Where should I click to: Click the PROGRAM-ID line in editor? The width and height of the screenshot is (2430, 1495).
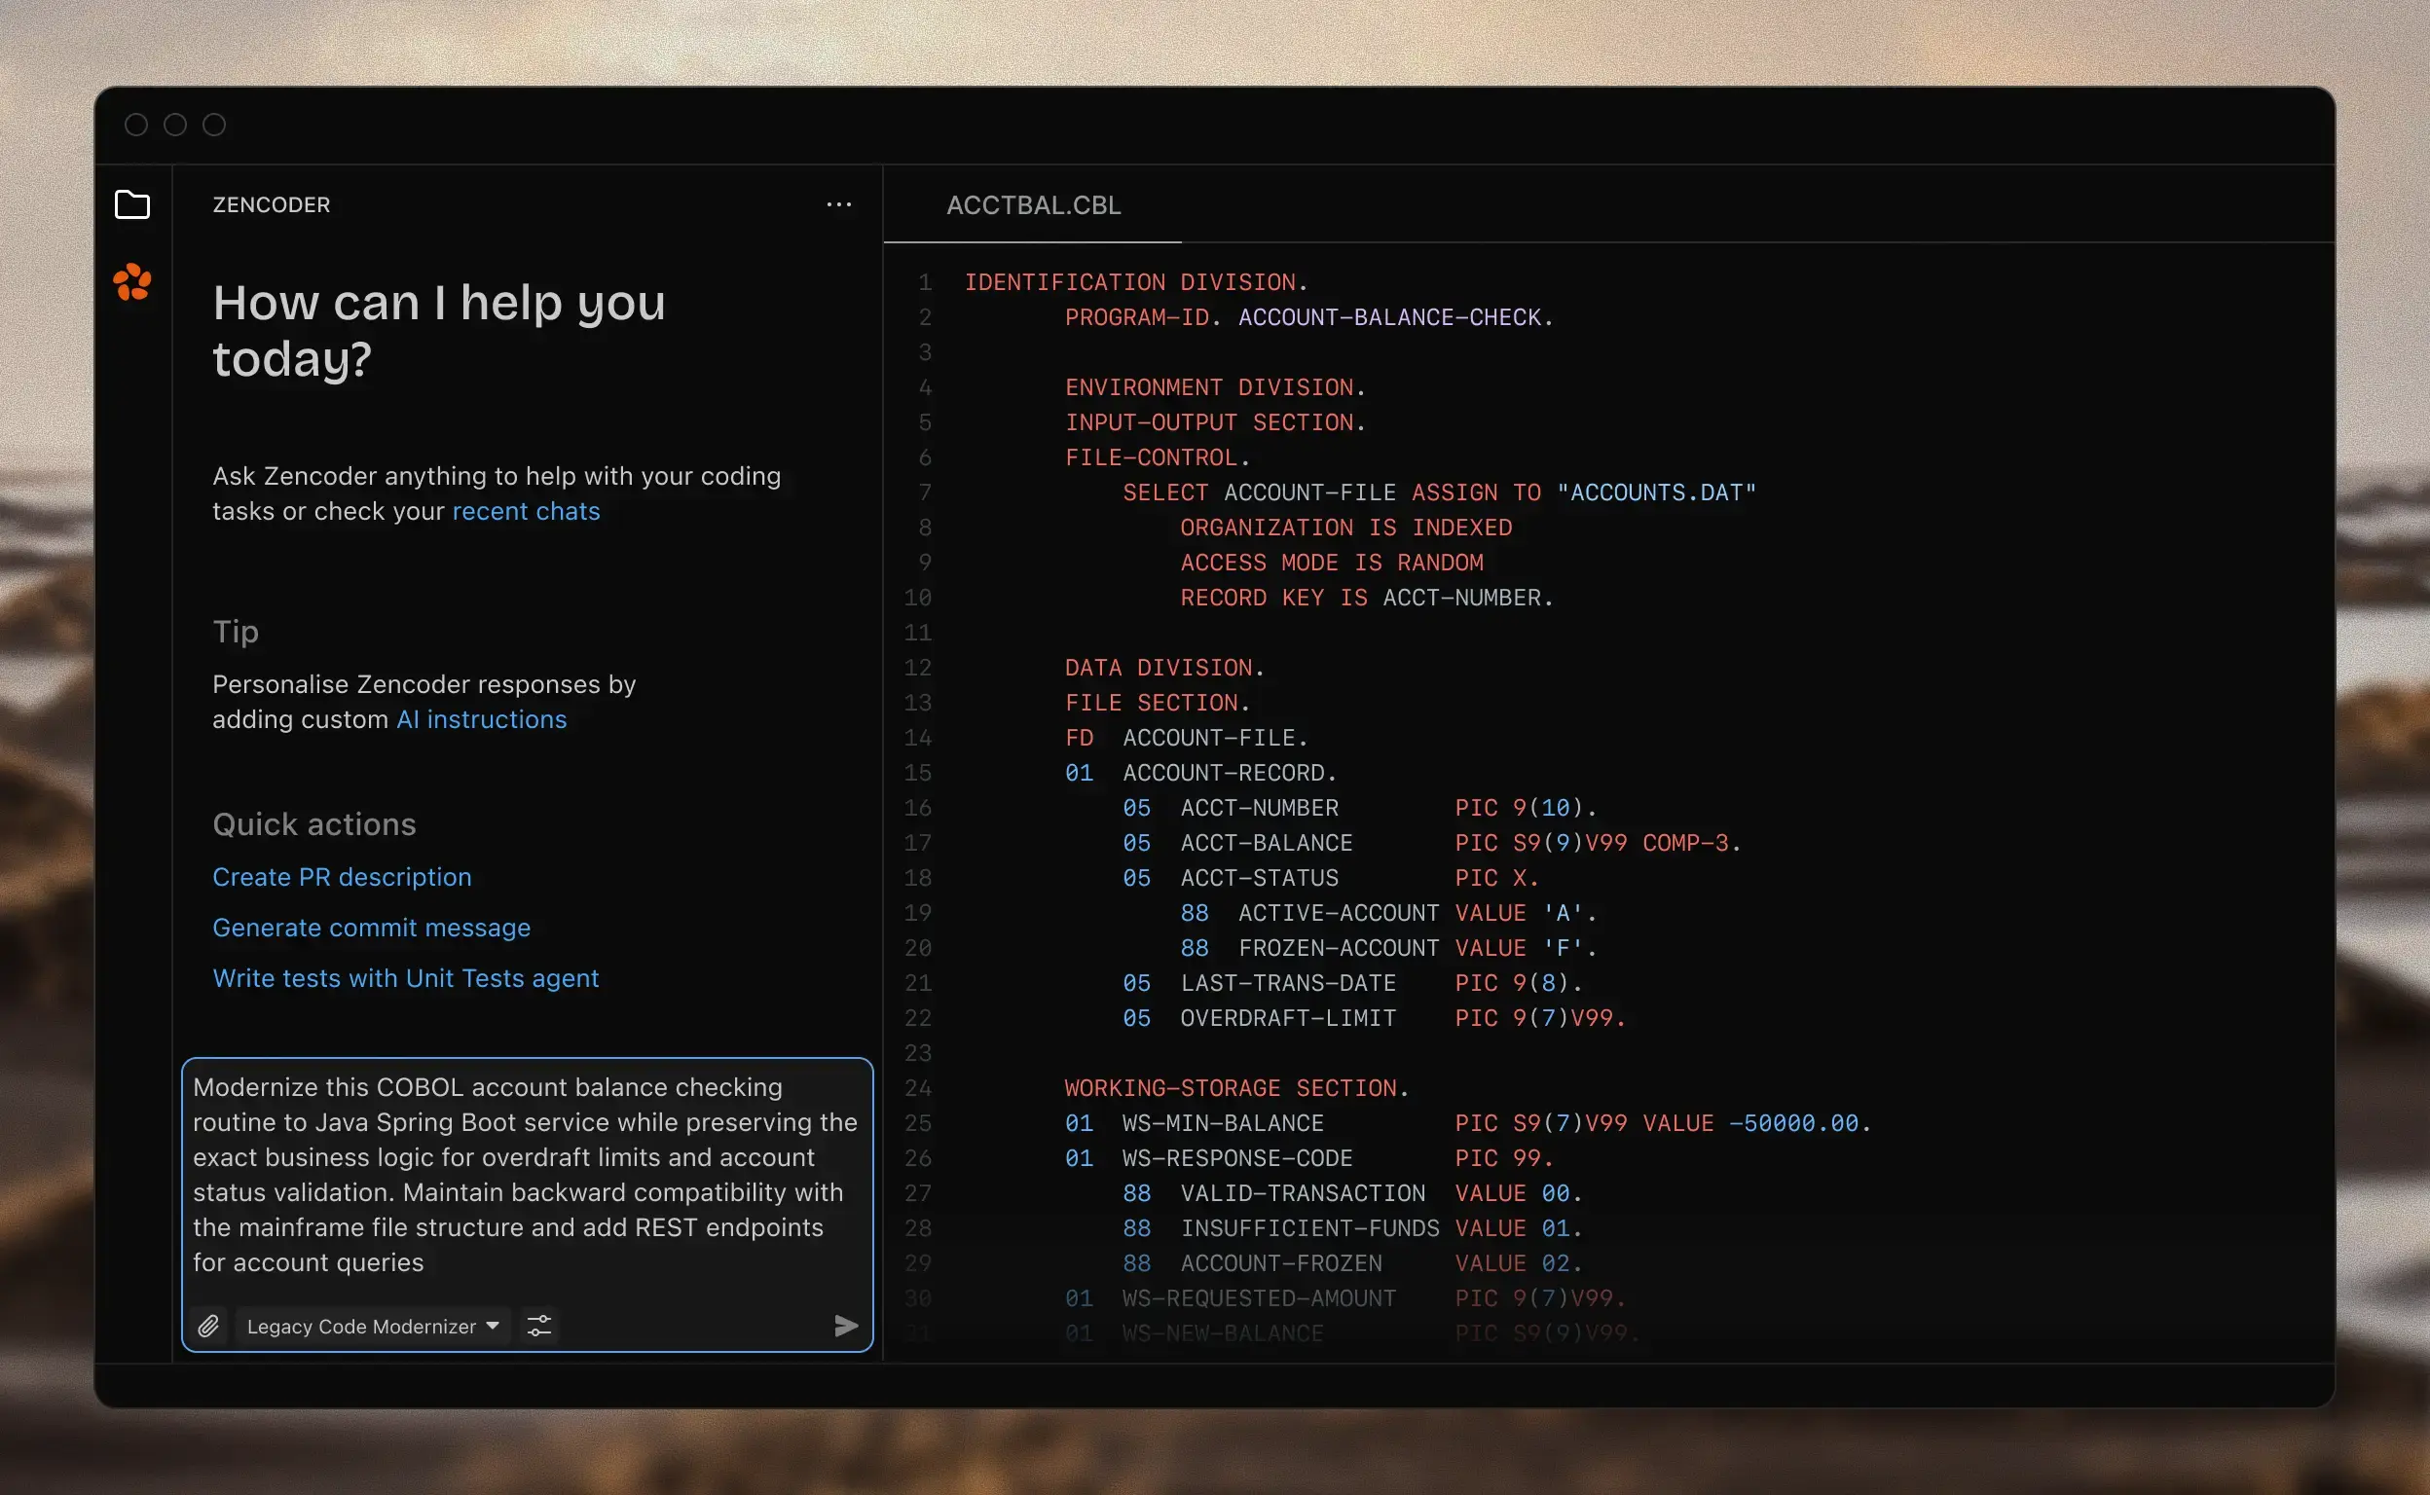point(1309,317)
